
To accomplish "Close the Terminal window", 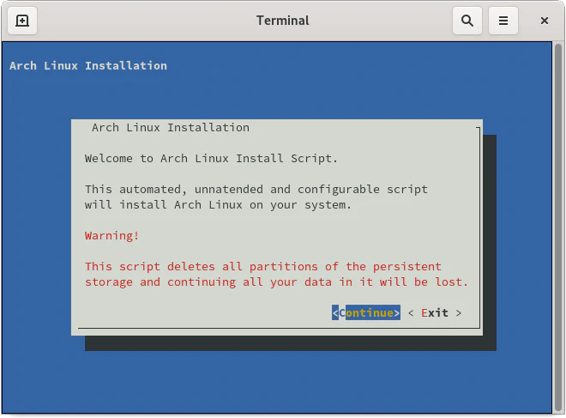I will pos(545,21).
